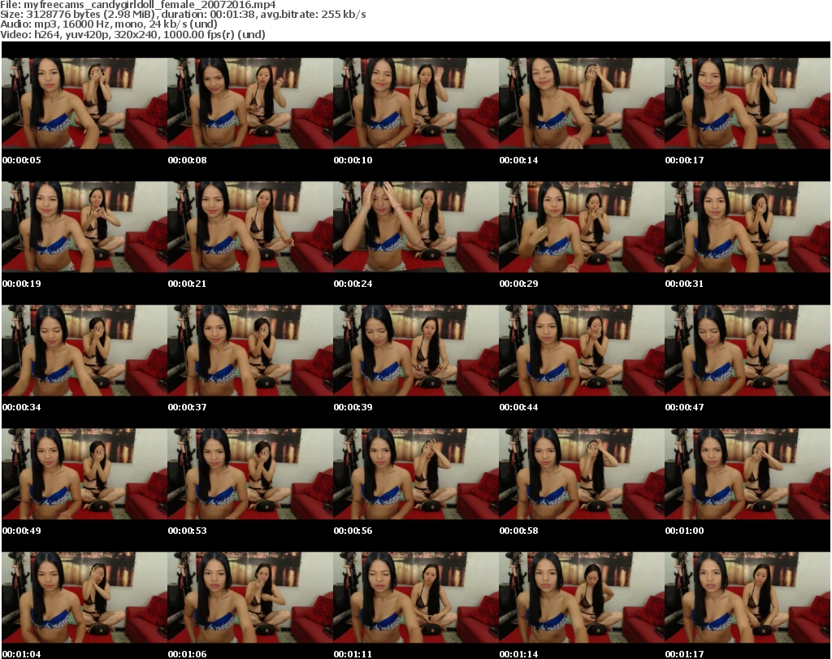Pick the preview image for 00:00:44
This screenshot has height=659, width=832.
coord(582,350)
